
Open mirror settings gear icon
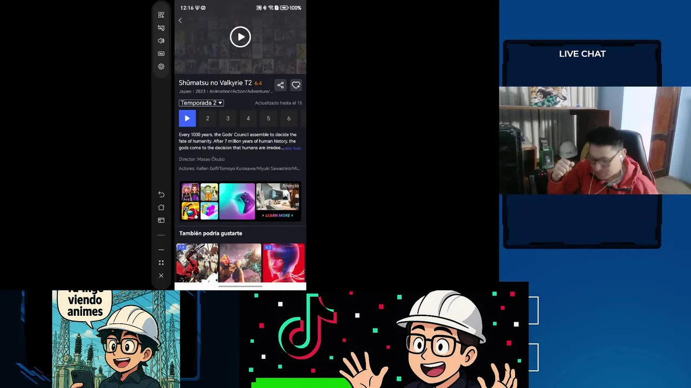tap(161, 66)
